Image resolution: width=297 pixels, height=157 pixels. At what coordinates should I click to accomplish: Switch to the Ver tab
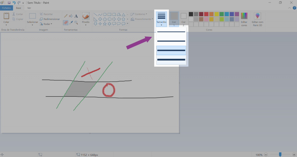[x=29, y=8]
